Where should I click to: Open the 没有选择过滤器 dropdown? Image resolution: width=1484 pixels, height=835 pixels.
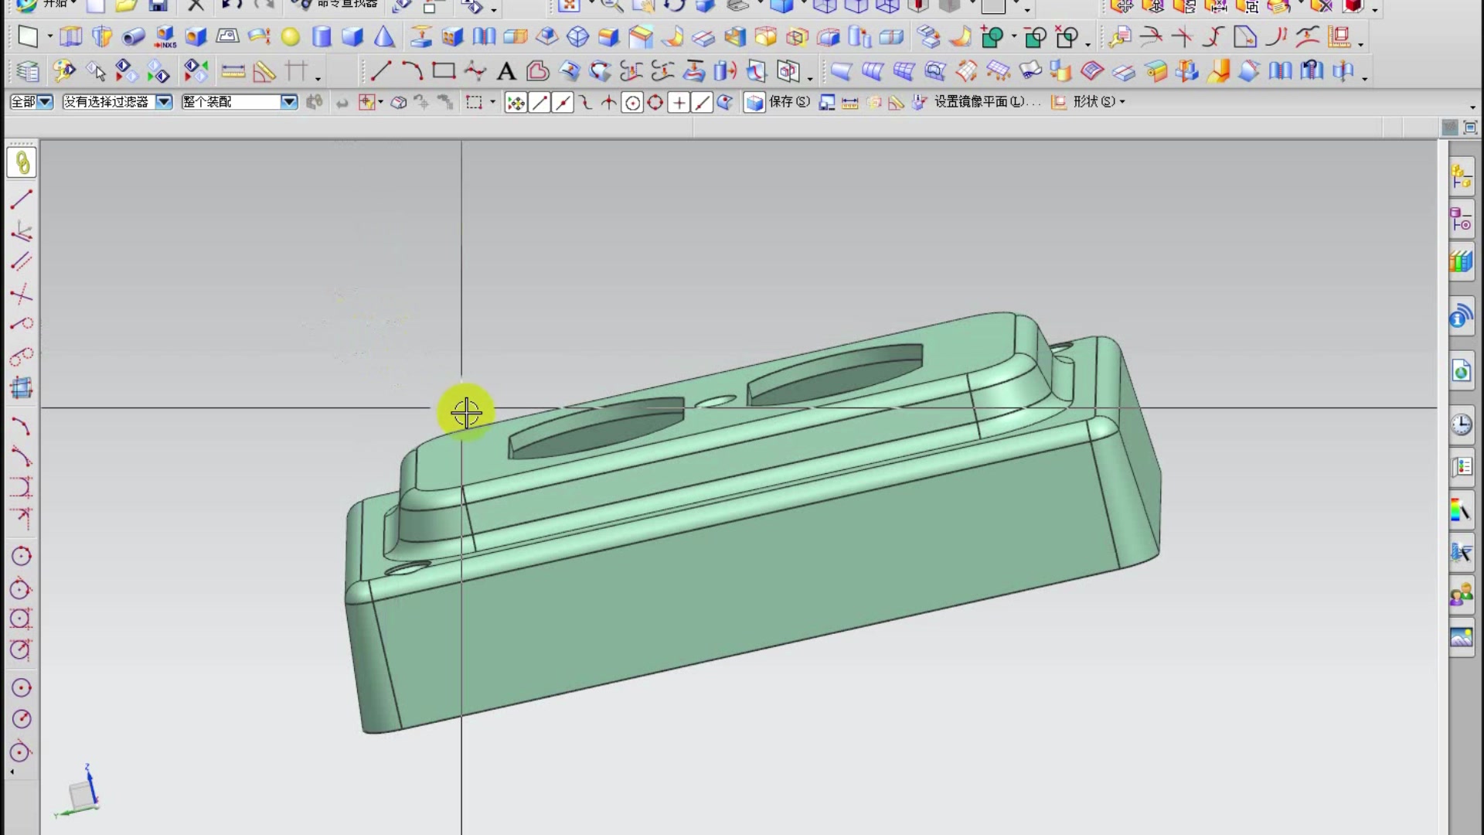[164, 102]
